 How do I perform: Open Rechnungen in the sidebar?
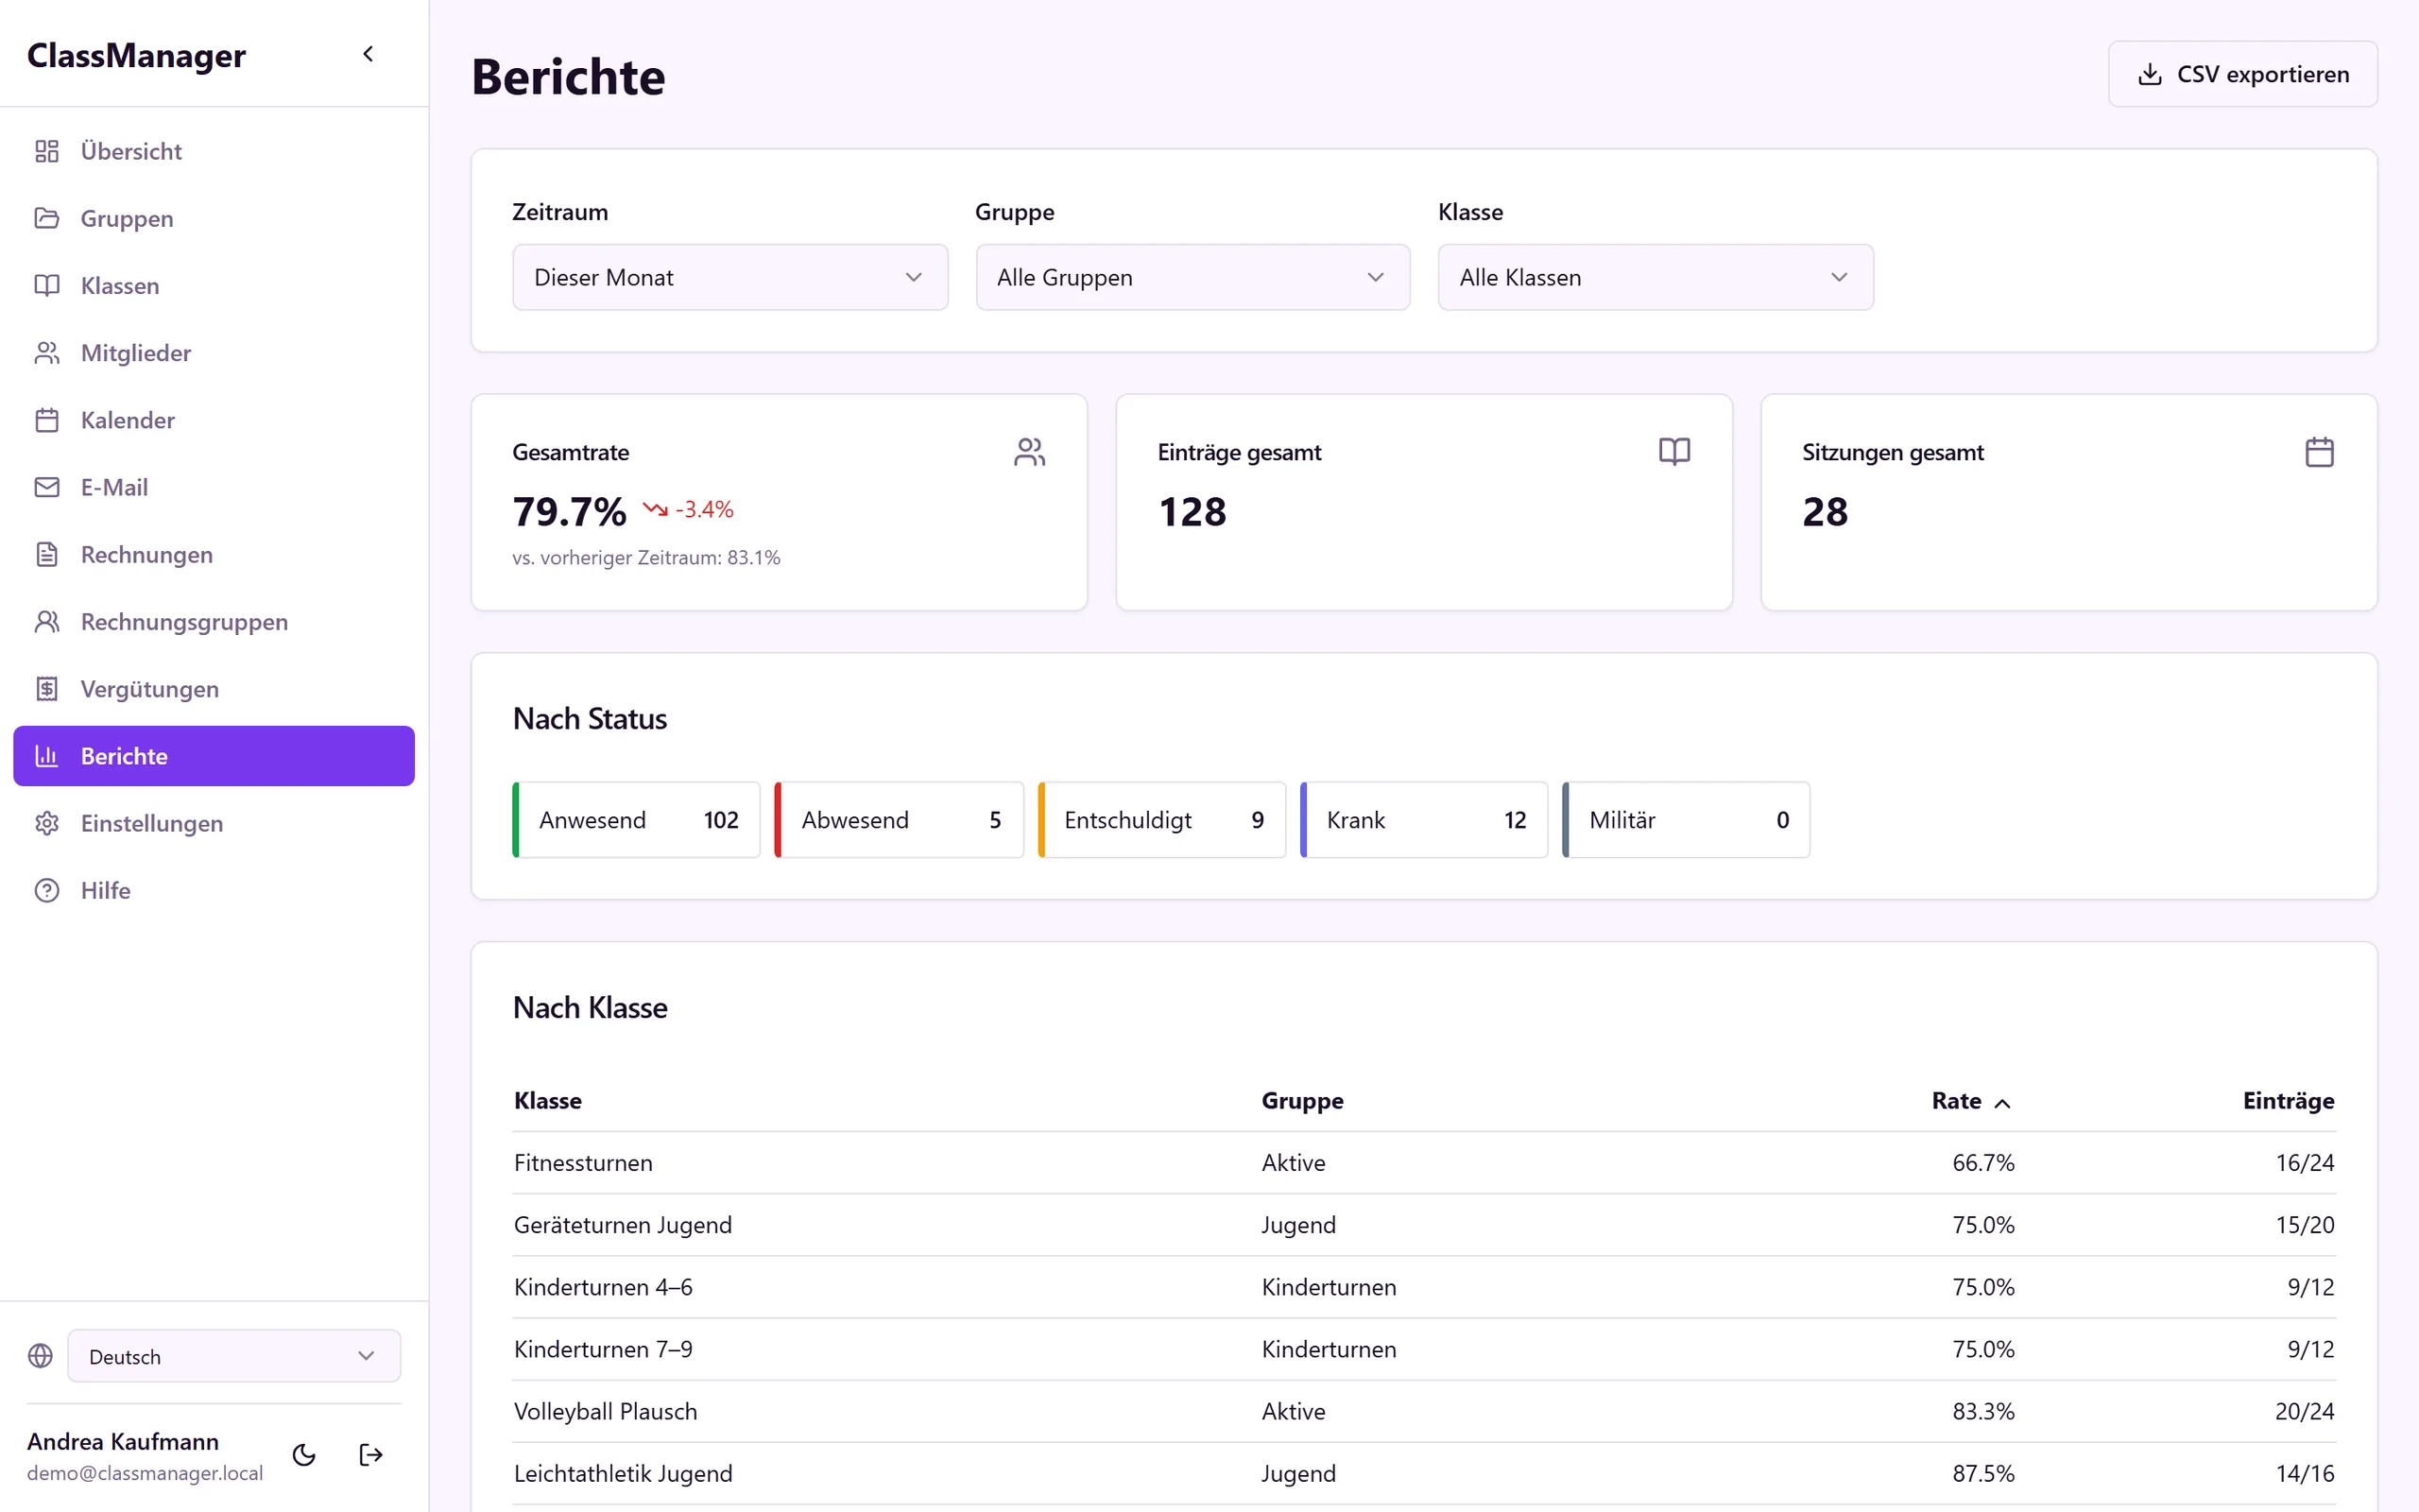[214, 554]
